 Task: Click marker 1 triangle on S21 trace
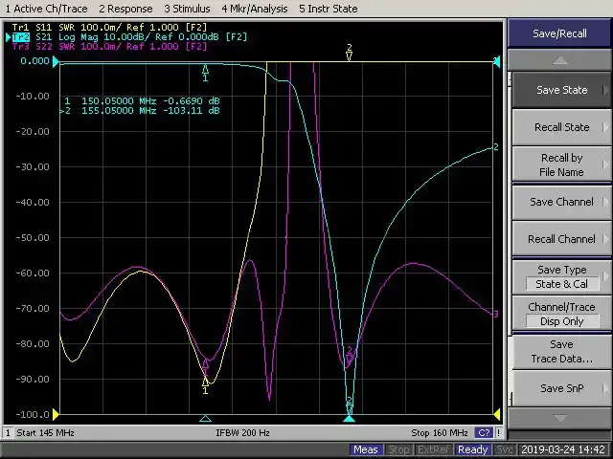pyautogui.click(x=205, y=70)
